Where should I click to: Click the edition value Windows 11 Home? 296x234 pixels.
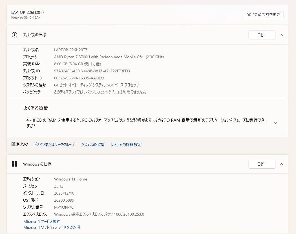pos(70,179)
